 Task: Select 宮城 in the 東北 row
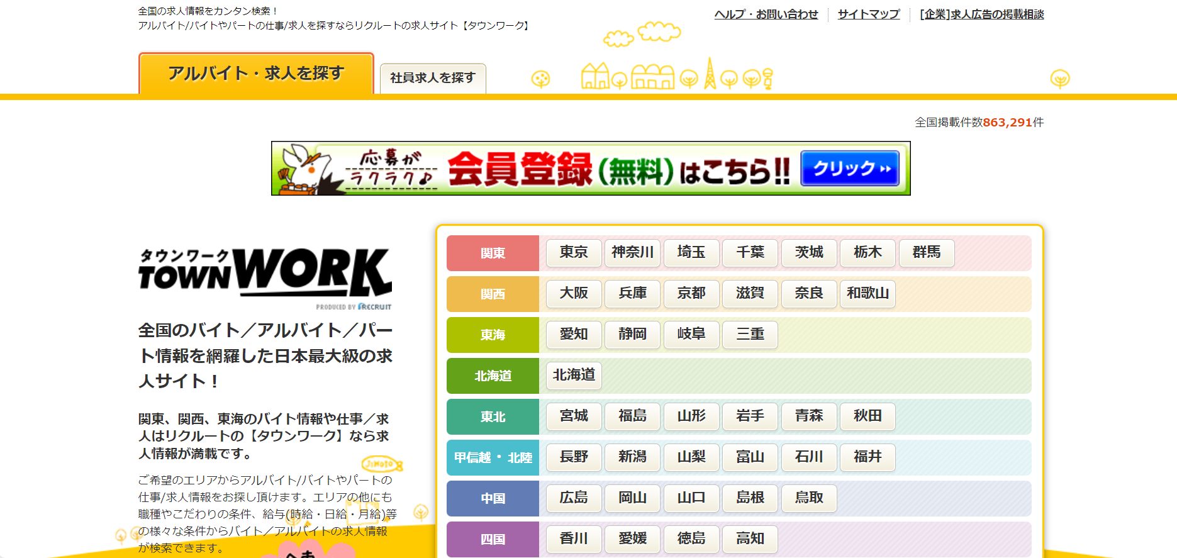pyautogui.click(x=574, y=416)
